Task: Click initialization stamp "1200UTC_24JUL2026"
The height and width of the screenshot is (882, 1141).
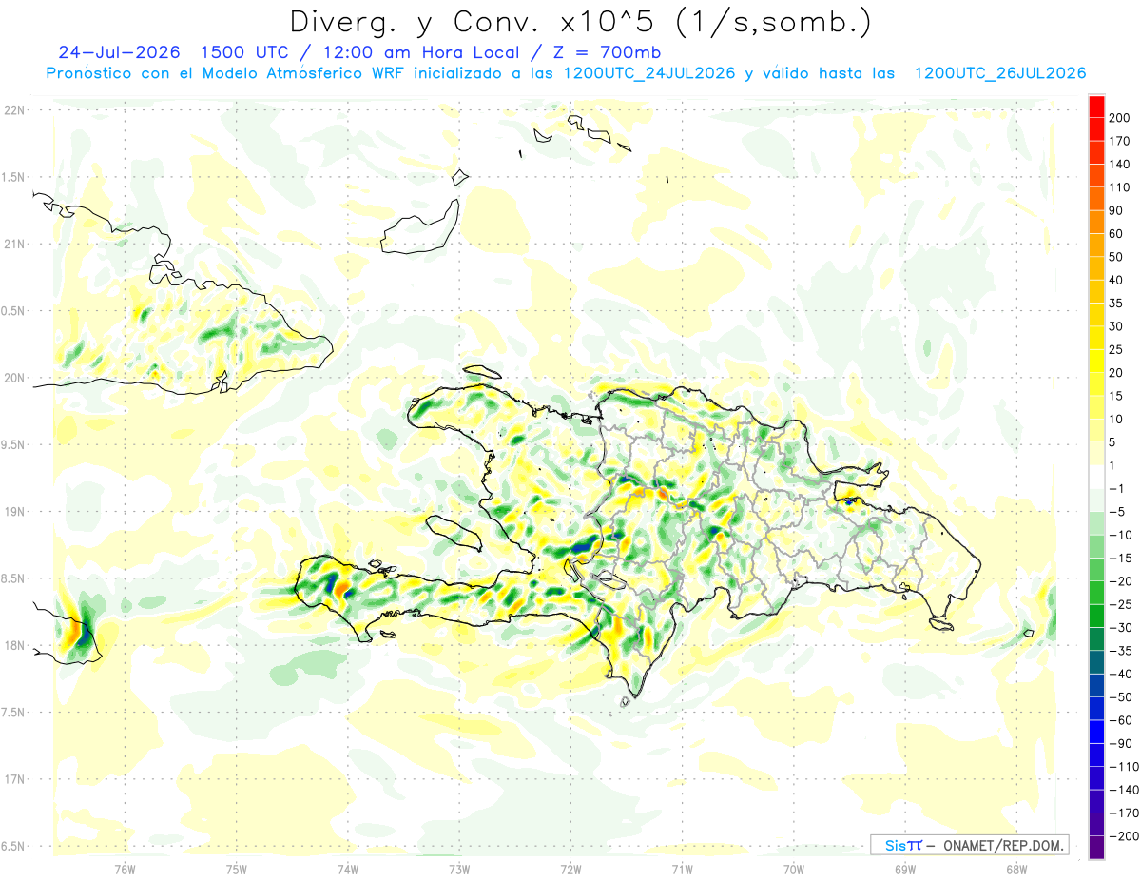Action: tap(649, 73)
